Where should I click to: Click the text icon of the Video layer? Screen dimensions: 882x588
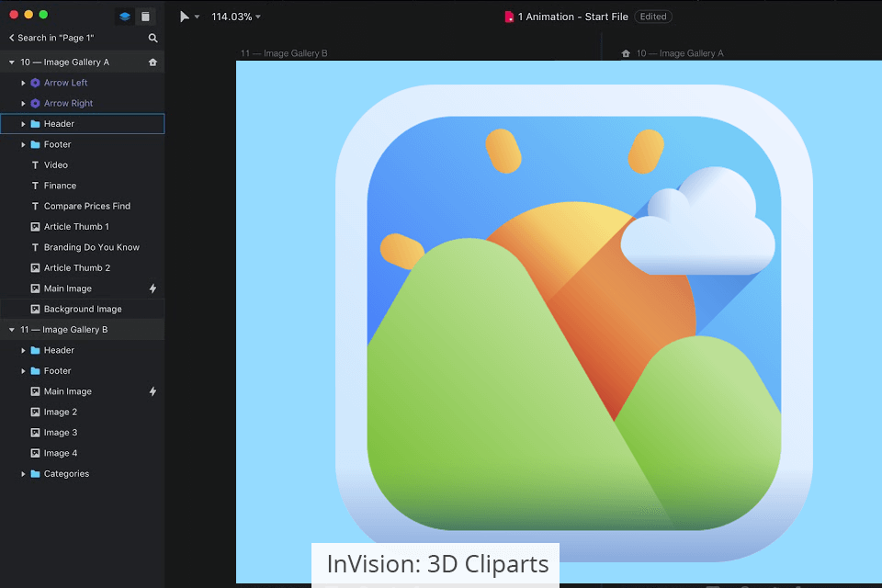coord(35,164)
